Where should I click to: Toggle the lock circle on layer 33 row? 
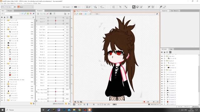coord(4,27)
